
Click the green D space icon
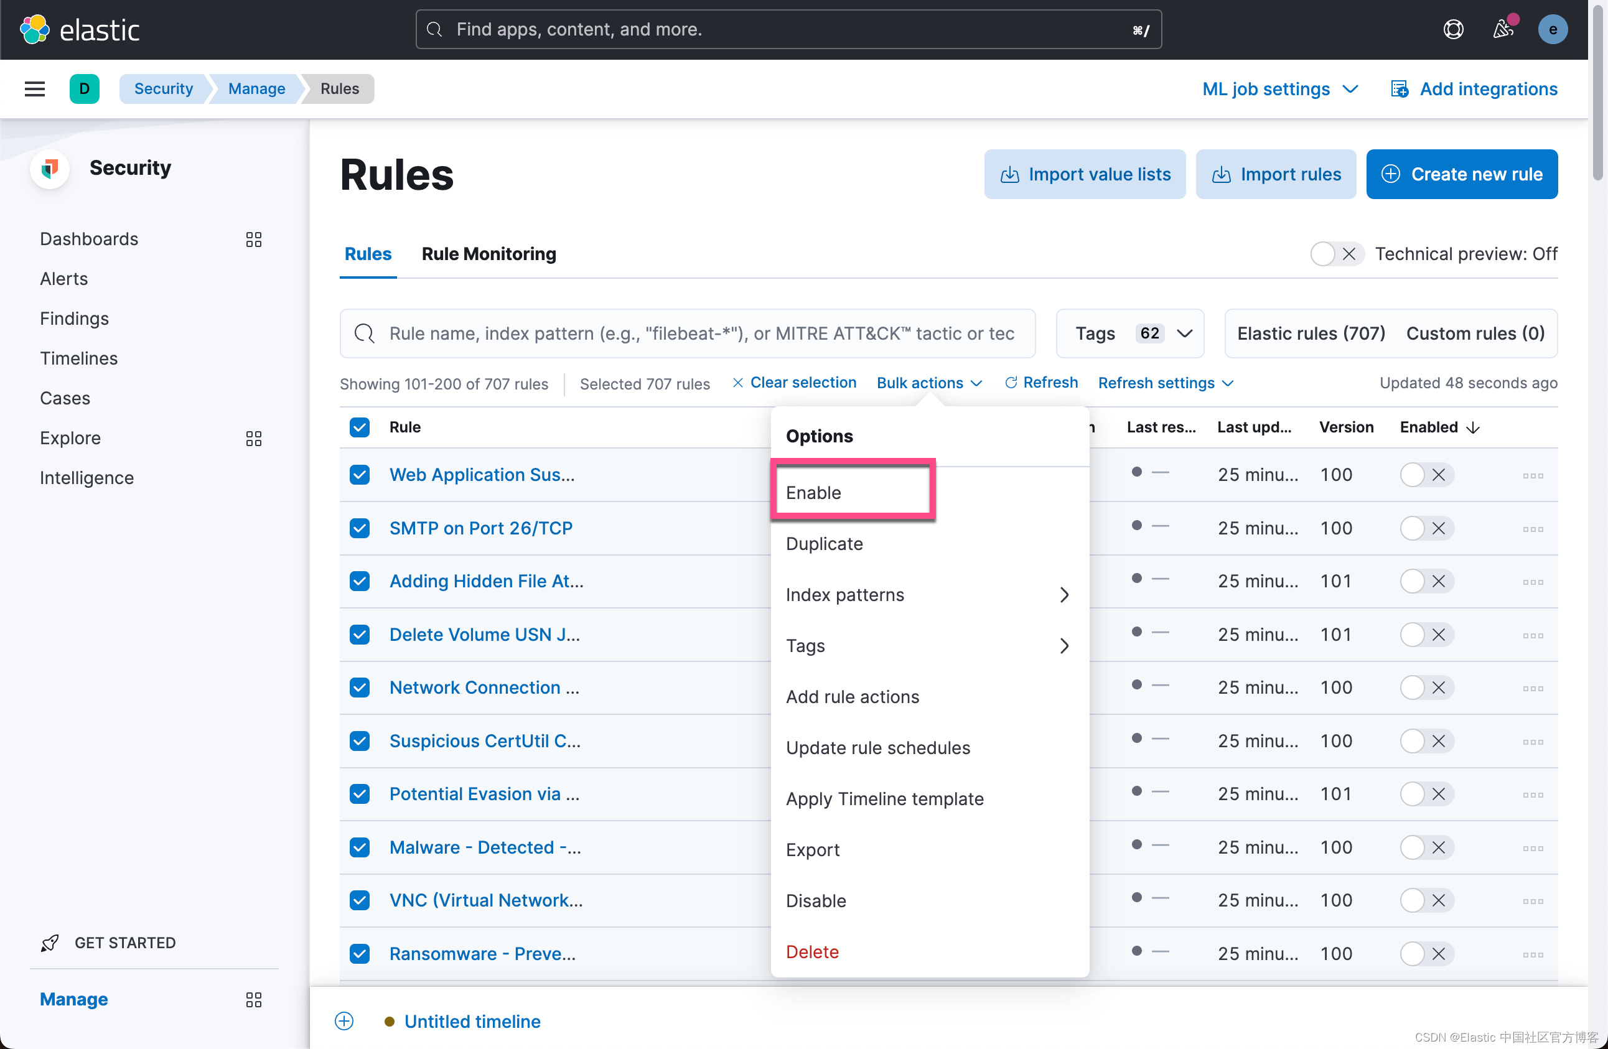tap(85, 88)
